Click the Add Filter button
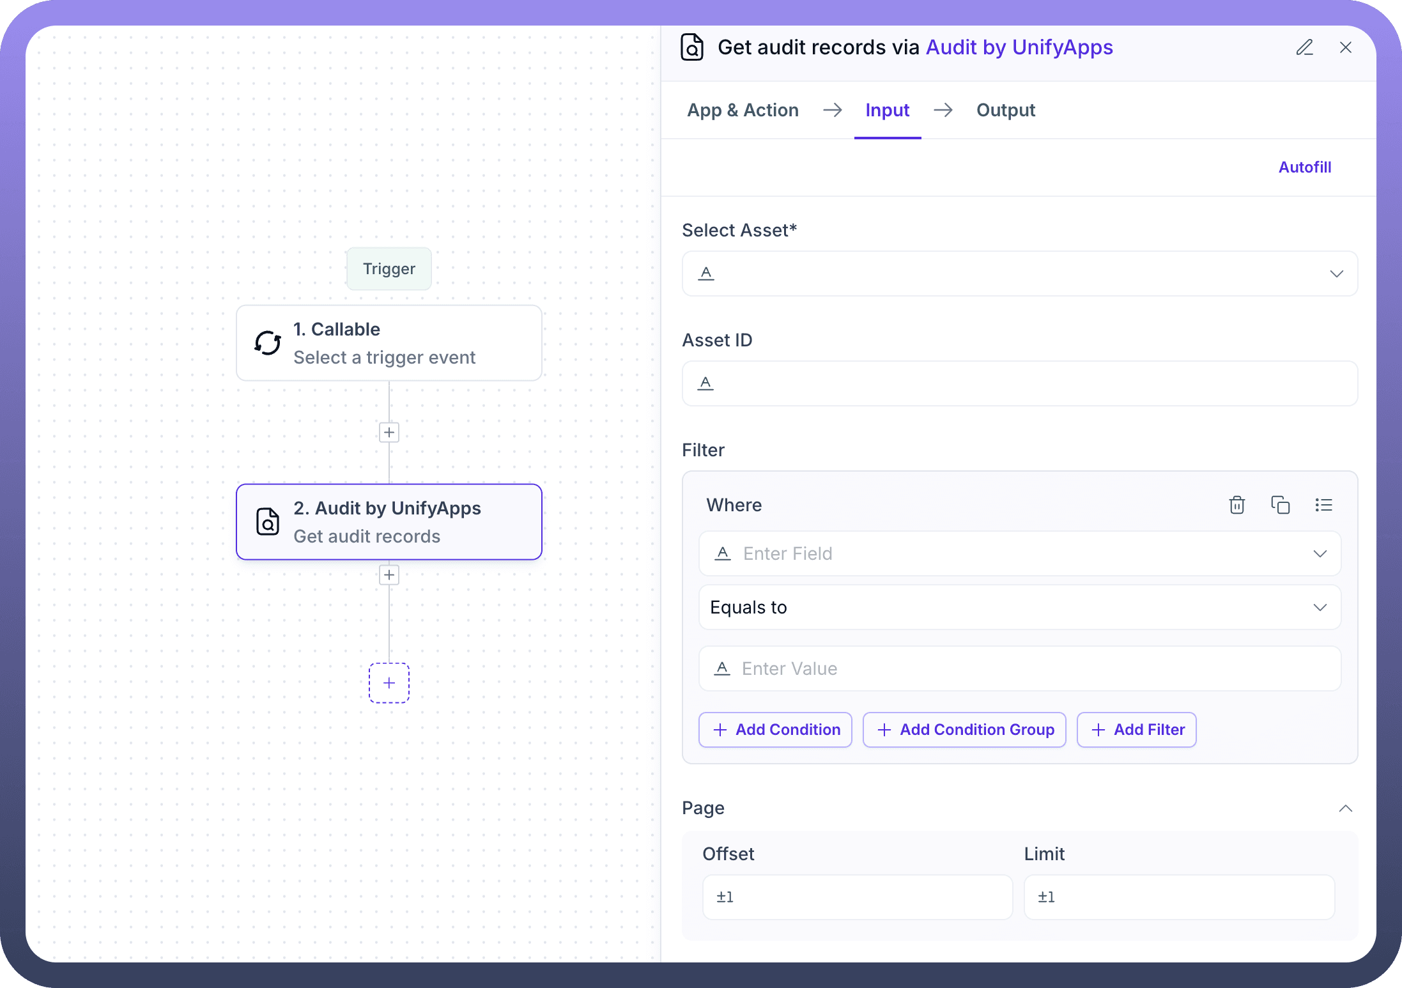Screen dimensions: 1402x988 pyautogui.click(x=1136, y=730)
